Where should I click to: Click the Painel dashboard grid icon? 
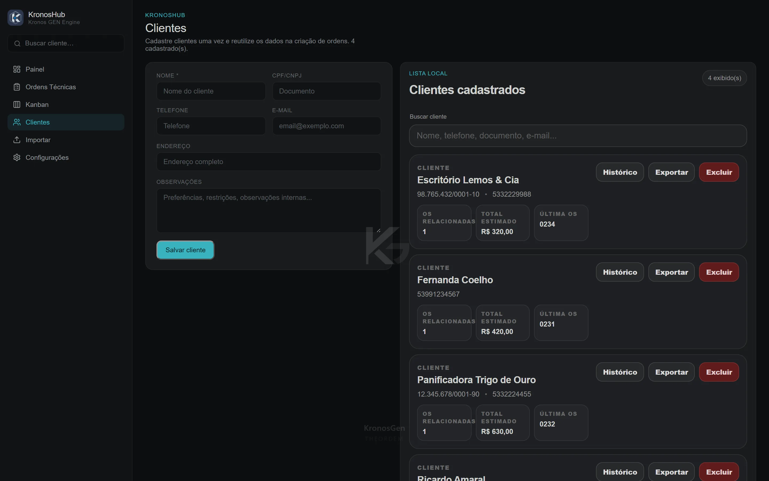(x=17, y=69)
